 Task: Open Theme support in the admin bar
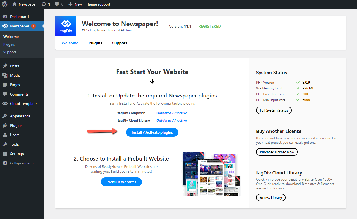coord(98,4)
